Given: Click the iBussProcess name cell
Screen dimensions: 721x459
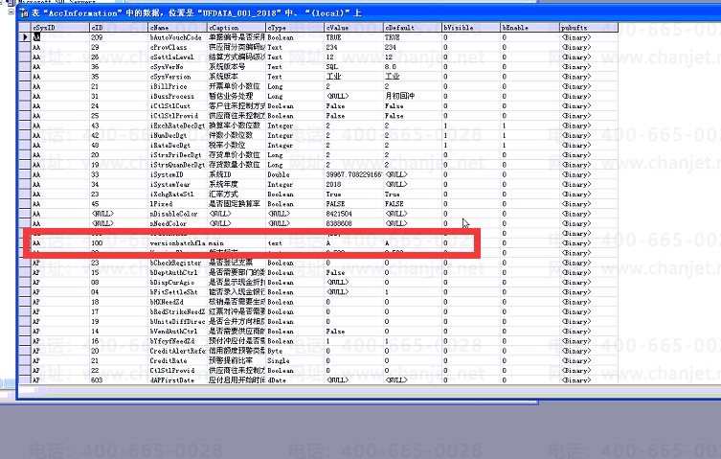Looking at the screenshot, I should point(178,96).
